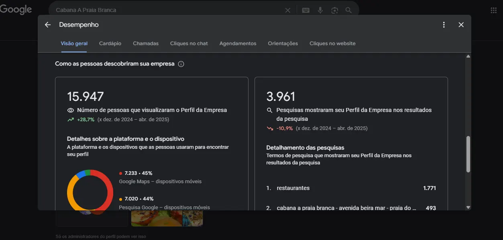The width and height of the screenshot is (503, 240).
Task: Click the scrollbar up arrow
Action: point(468,56)
